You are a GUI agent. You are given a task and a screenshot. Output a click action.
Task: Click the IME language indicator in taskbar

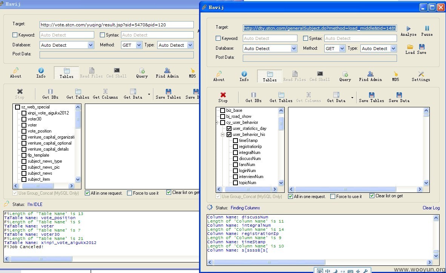point(328,271)
